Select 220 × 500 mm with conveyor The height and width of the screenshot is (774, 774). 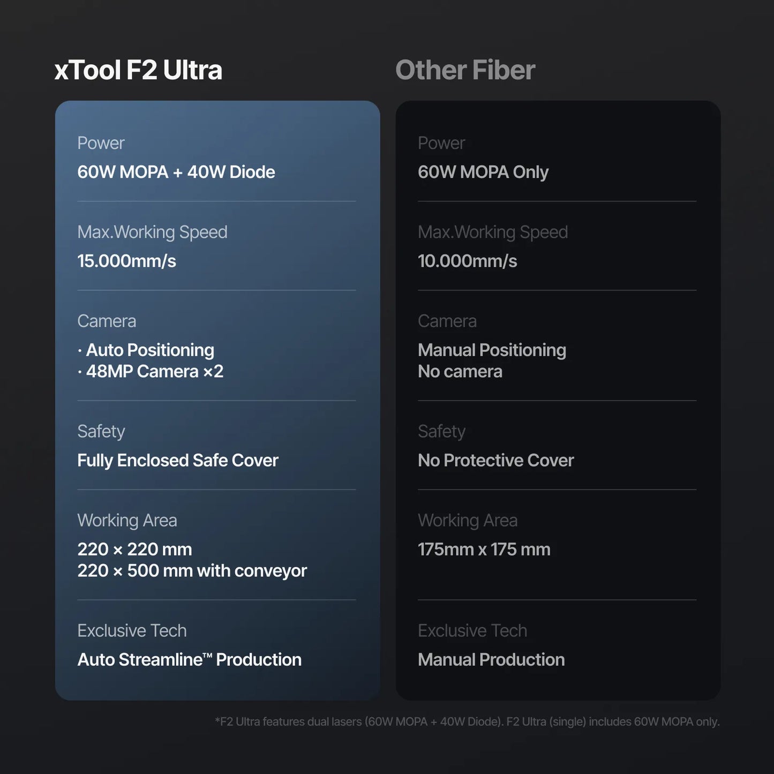[x=192, y=570]
